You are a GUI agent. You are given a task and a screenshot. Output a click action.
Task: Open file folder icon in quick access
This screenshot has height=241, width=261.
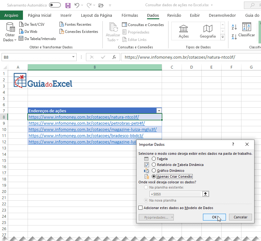(101, 5)
